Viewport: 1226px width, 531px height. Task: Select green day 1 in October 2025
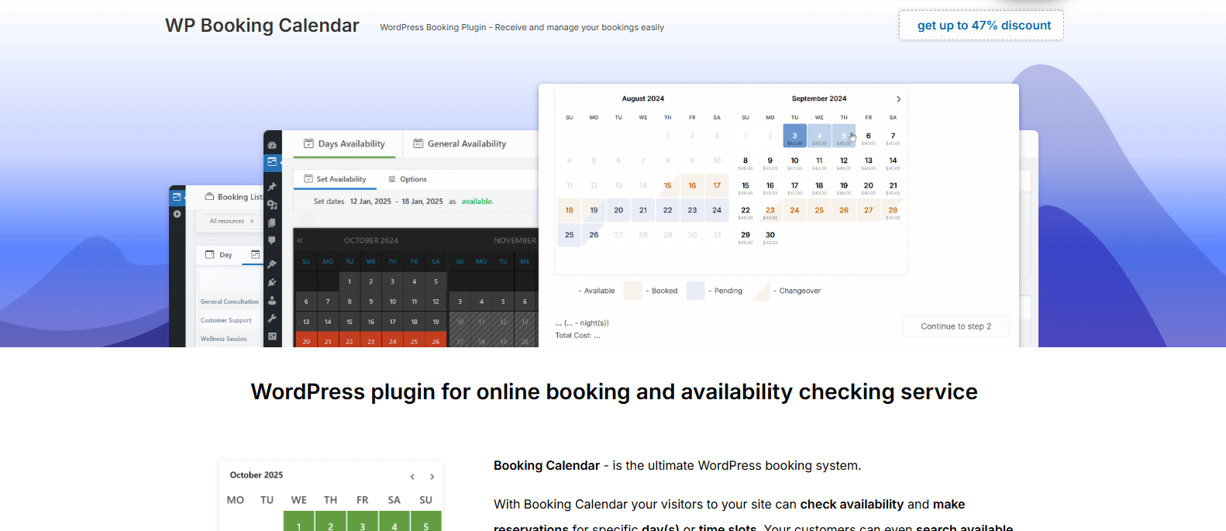(x=299, y=521)
